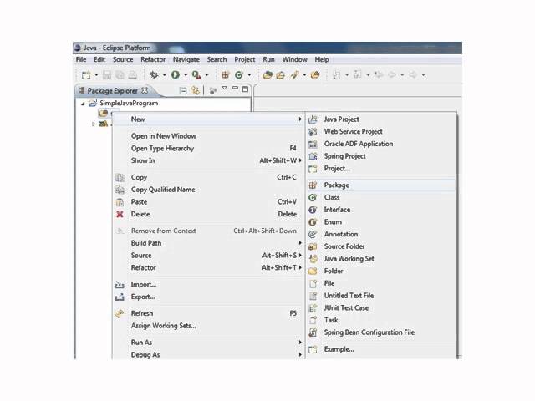
Task: Open the File menu
Action: click(81, 59)
